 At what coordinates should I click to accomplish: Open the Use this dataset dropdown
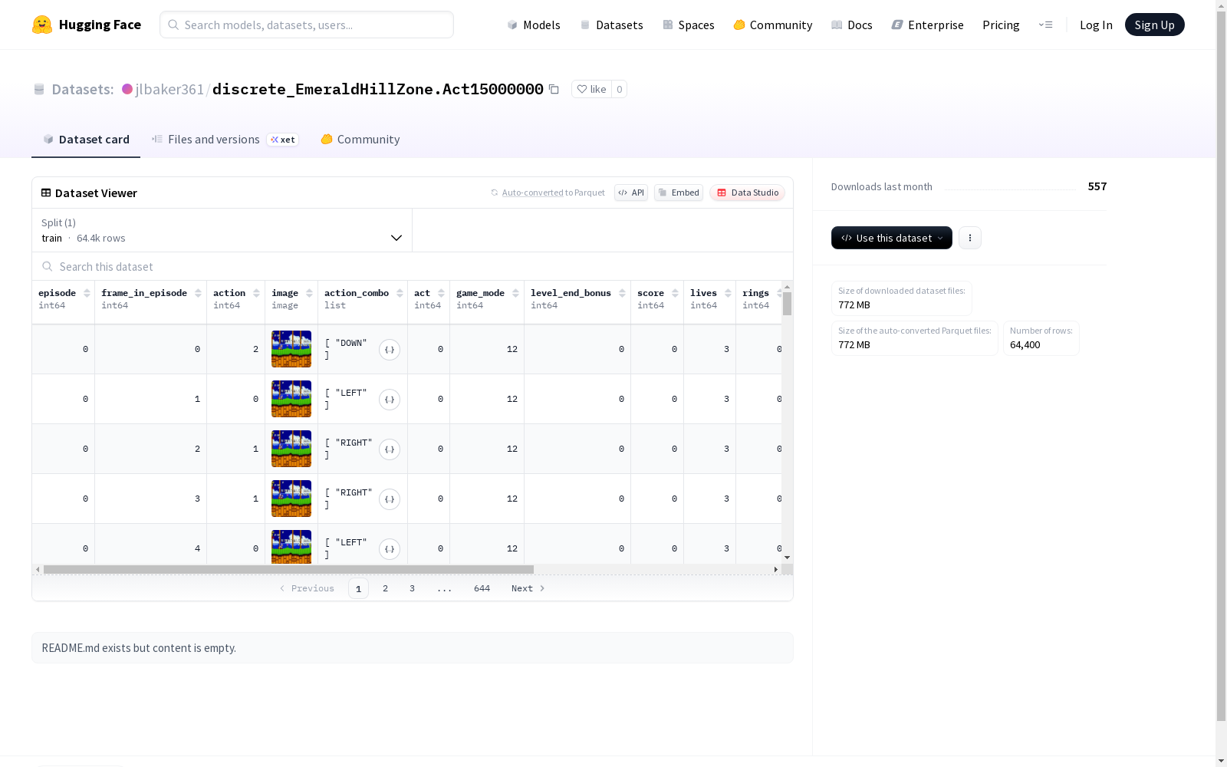(892, 238)
